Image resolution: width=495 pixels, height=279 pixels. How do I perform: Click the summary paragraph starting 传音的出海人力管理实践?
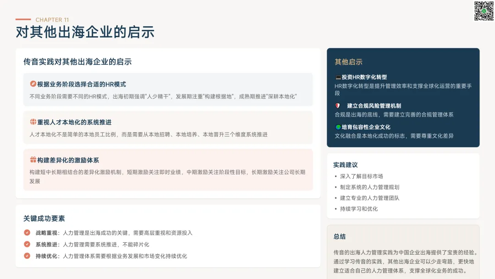tap(406, 261)
